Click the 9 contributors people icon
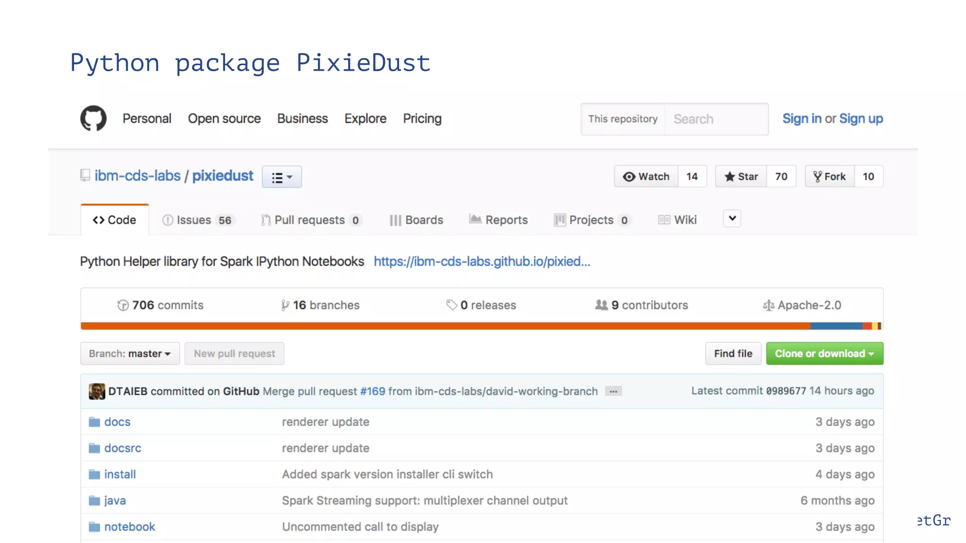 601,305
